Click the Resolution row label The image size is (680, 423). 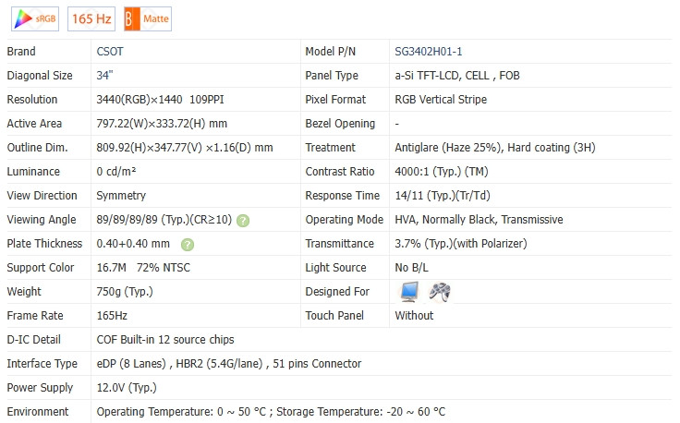pos(32,100)
